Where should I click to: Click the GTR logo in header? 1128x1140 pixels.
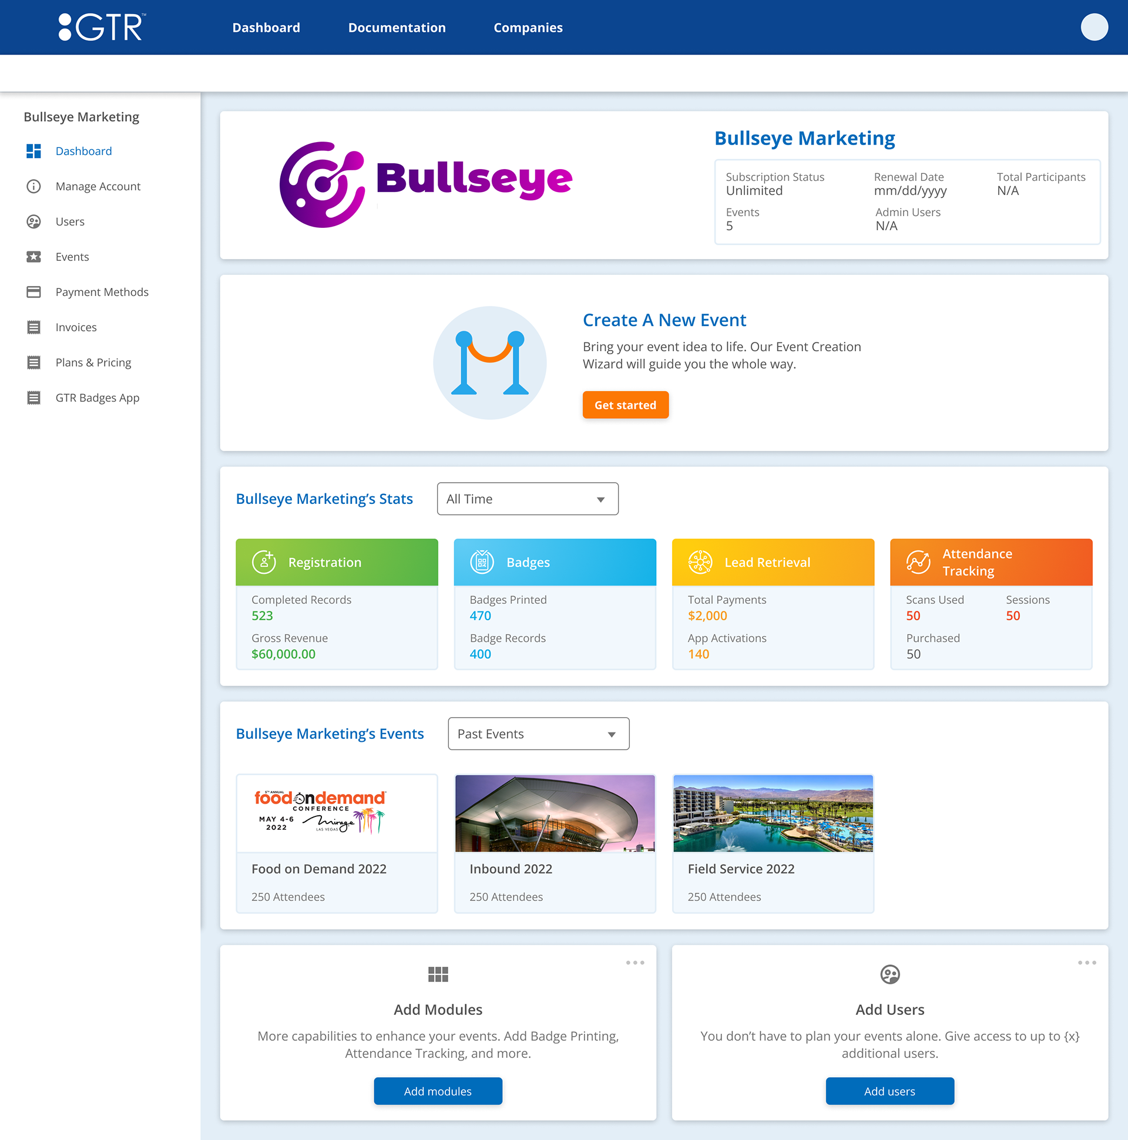pos(102,27)
